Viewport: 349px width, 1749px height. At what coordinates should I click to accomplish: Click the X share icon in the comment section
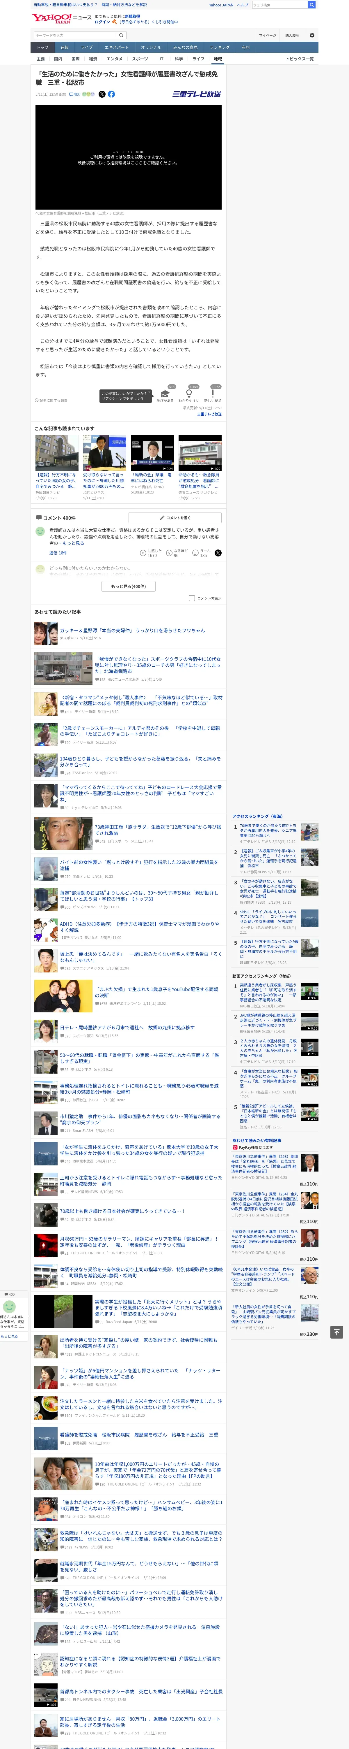pyautogui.click(x=218, y=553)
